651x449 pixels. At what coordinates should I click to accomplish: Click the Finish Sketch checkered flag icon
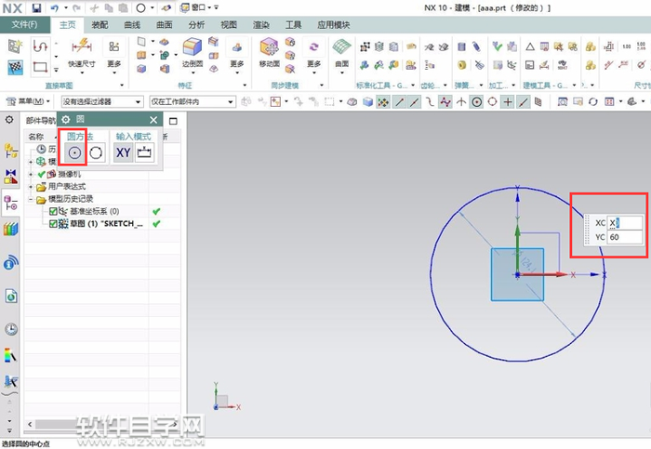click(16, 67)
